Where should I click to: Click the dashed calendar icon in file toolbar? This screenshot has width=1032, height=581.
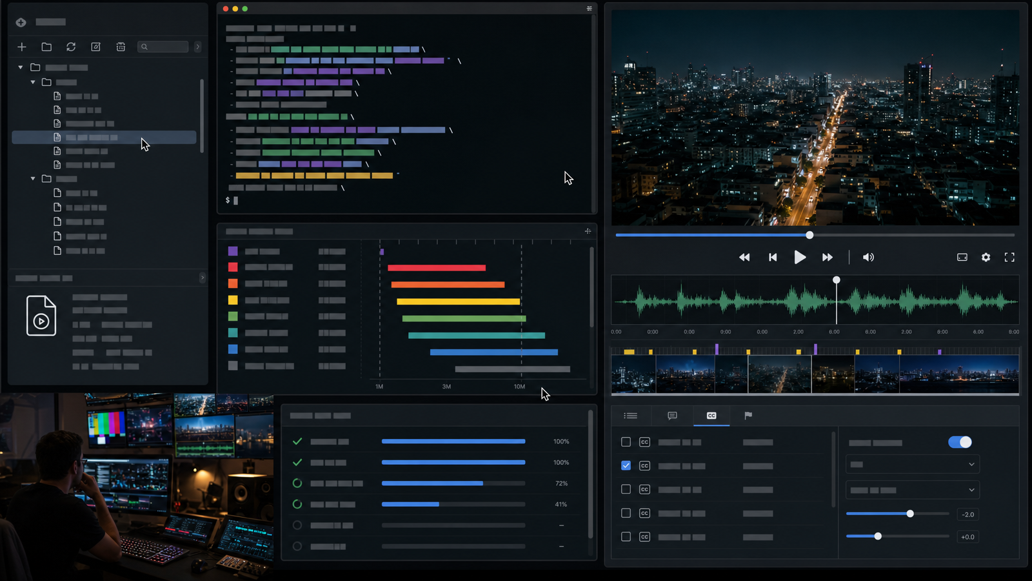tap(121, 46)
